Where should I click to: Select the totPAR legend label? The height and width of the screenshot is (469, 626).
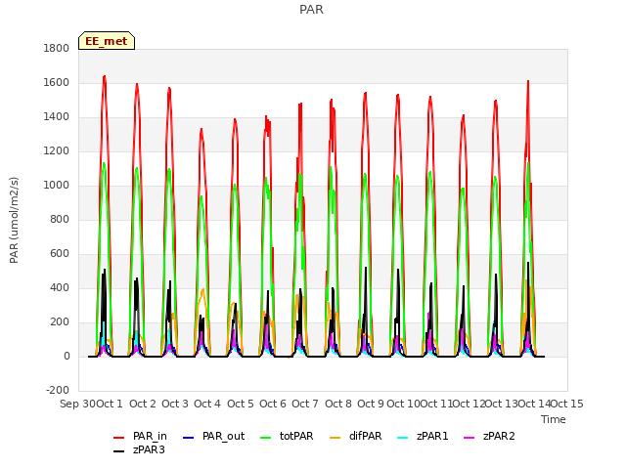[296, 437]
